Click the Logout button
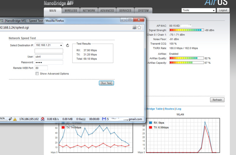This screenshot has height=155, width=236. pos(223,10)
